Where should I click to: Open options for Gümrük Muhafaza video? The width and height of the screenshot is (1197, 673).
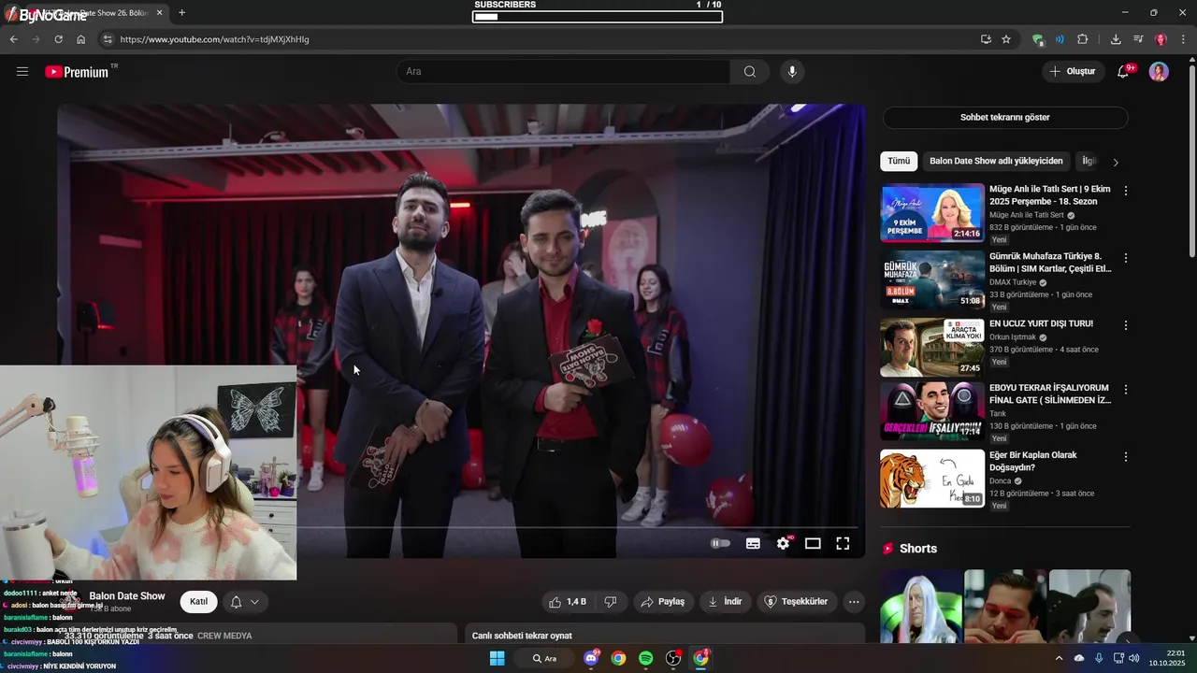[1126, 258]
